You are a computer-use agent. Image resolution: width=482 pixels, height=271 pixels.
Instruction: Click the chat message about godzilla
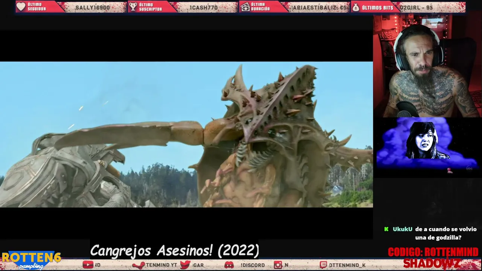pyautogui.click(x=446, y=233)
